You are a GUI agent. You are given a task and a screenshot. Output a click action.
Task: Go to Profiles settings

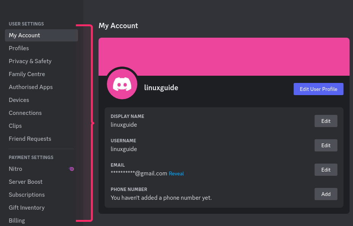point(19,48)
